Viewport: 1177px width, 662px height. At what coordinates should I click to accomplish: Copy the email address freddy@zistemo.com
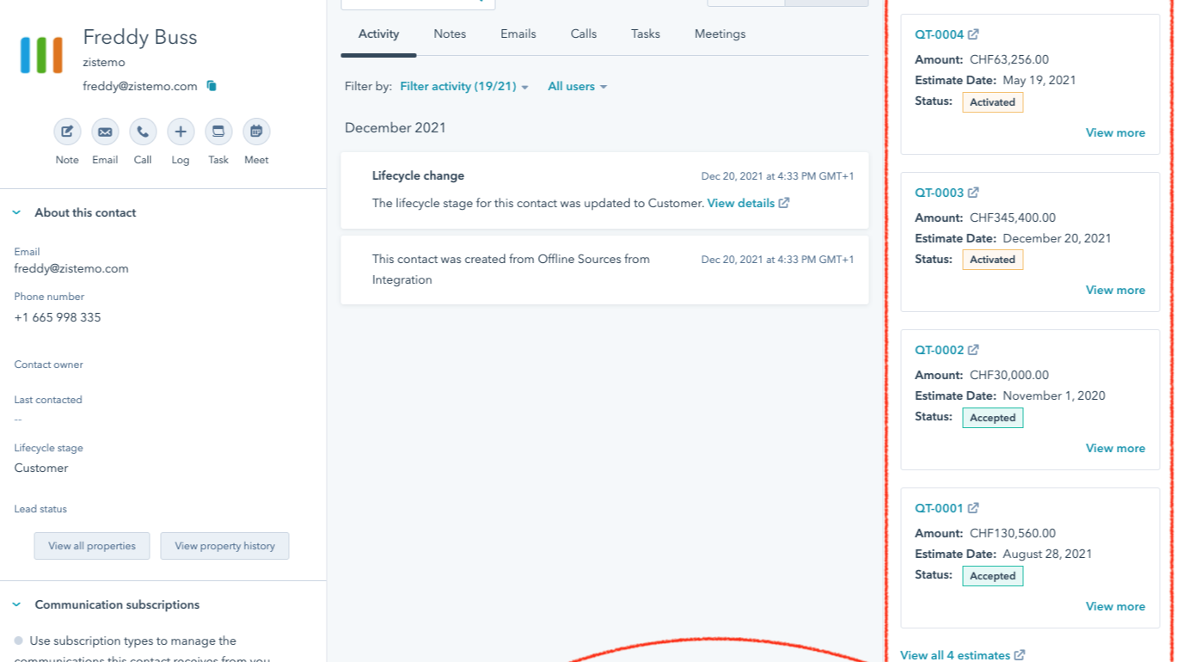pos(211,86)
